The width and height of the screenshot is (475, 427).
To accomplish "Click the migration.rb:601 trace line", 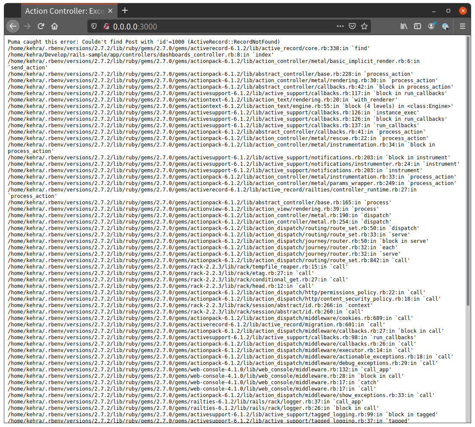I will click(x=197, y=325).
